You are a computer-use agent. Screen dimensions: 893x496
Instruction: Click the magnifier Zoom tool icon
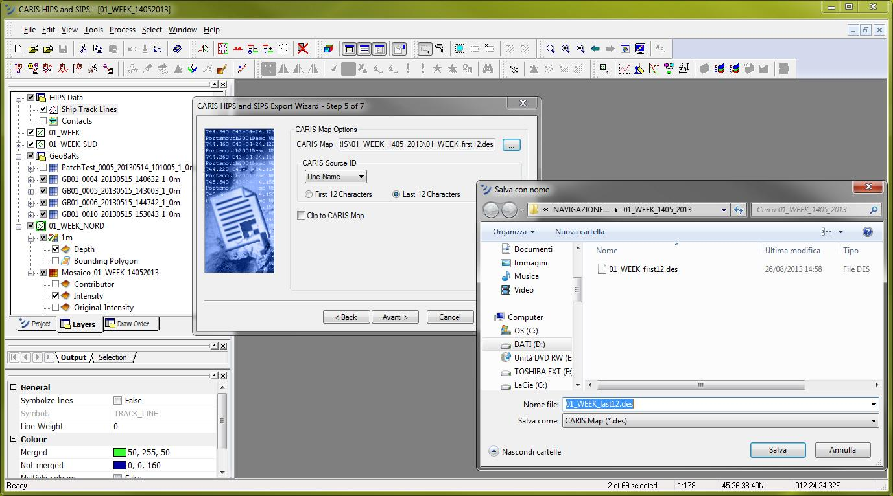point(551,49)
